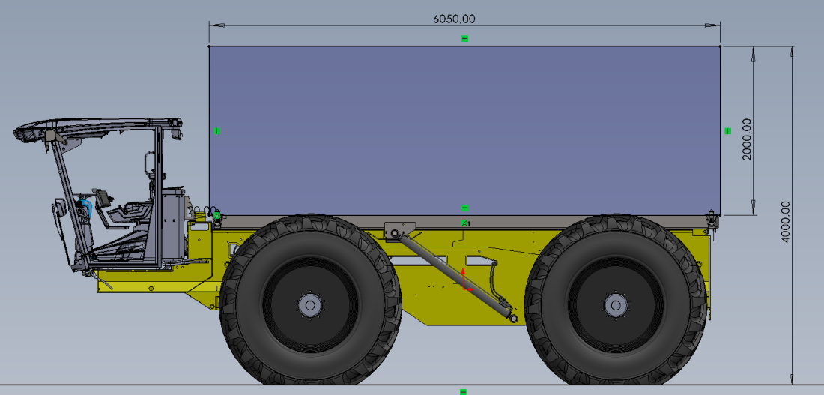
Task: Click the horizontal relation icon on rectangle's top edge
Action: point(464,38)
